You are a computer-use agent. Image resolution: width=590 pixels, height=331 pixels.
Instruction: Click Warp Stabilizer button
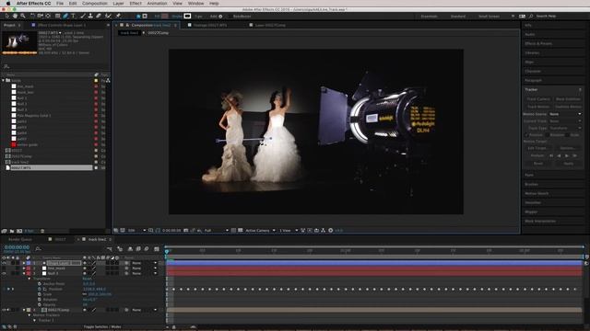[x=568, y=99]
